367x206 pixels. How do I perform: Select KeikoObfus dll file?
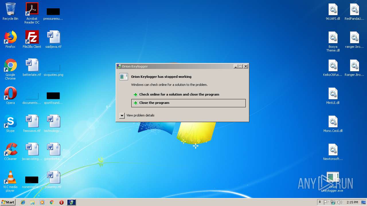[x=333, y=68]
